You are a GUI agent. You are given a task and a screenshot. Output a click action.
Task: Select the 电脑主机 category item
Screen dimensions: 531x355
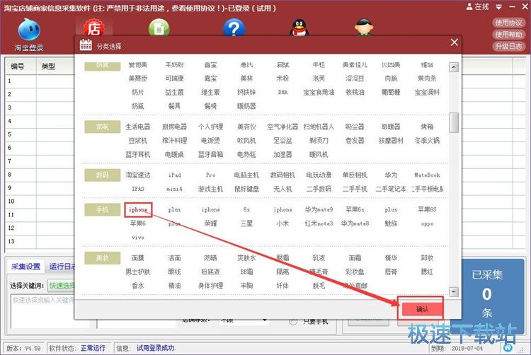click(246, 175)
